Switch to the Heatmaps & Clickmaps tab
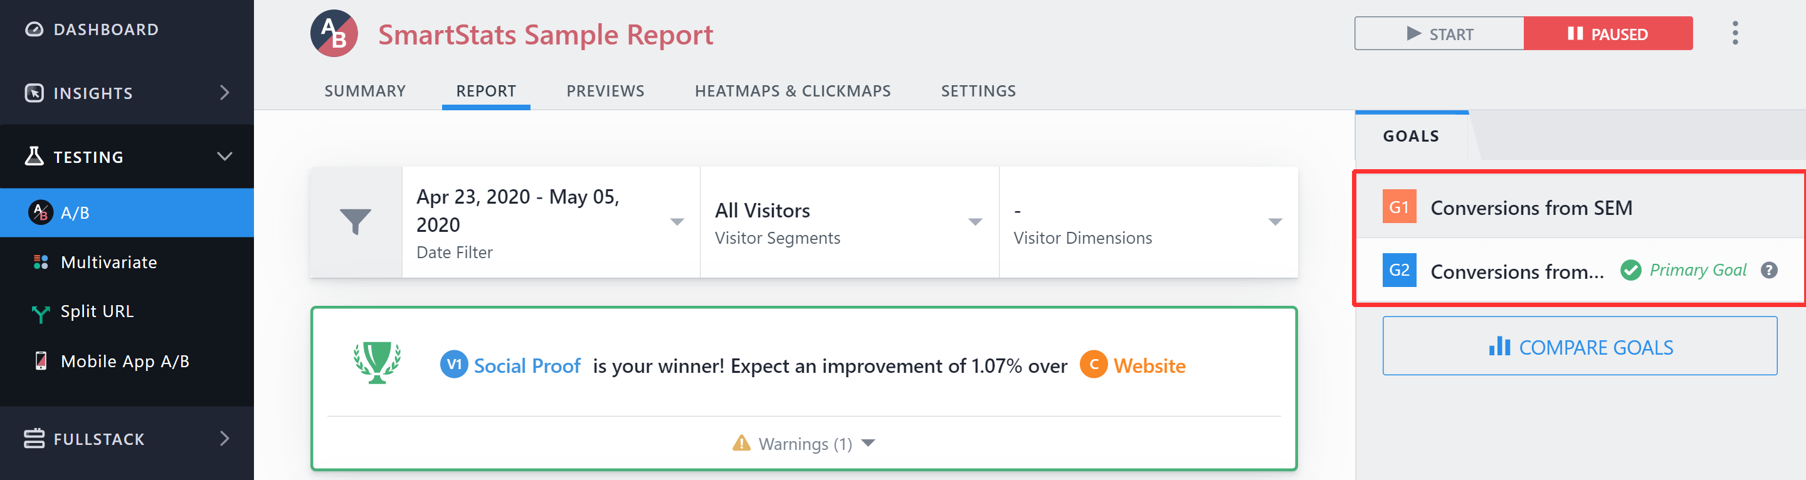This screenshot has width=1806, height=480. (x=792, y=91)
